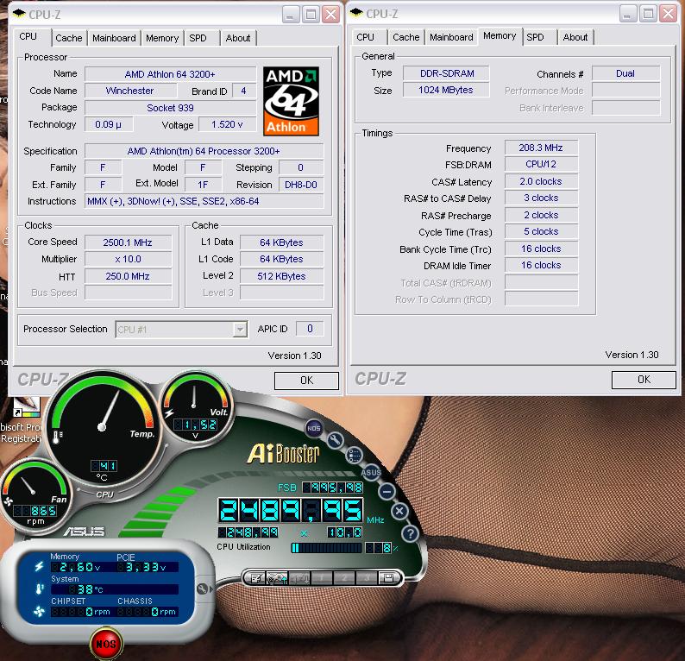The height and width of the screenshot is (661, 685).
Task: Minimize AI Booster with the minus icon
Action: [386, 492]
